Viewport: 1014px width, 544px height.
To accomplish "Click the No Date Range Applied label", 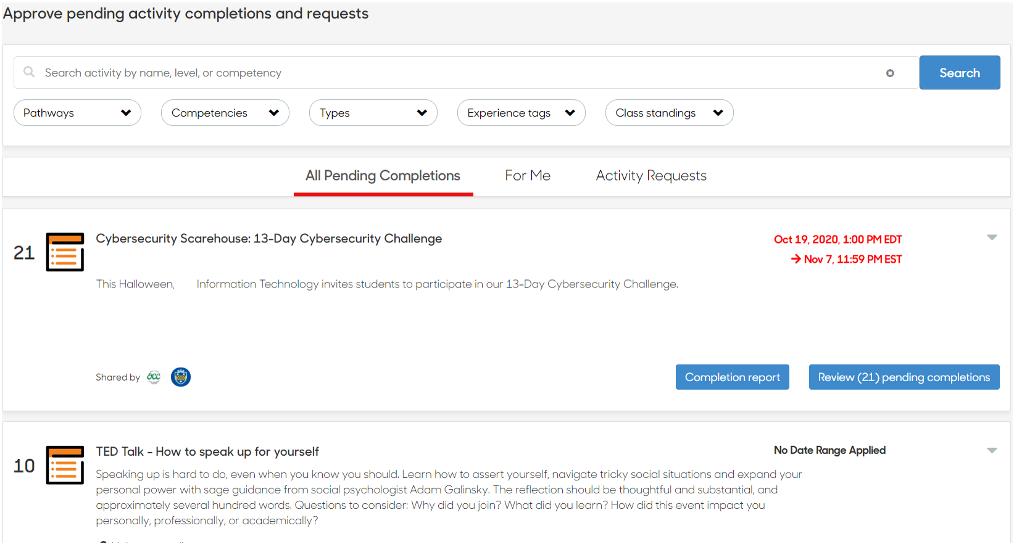I will [829, 450].
